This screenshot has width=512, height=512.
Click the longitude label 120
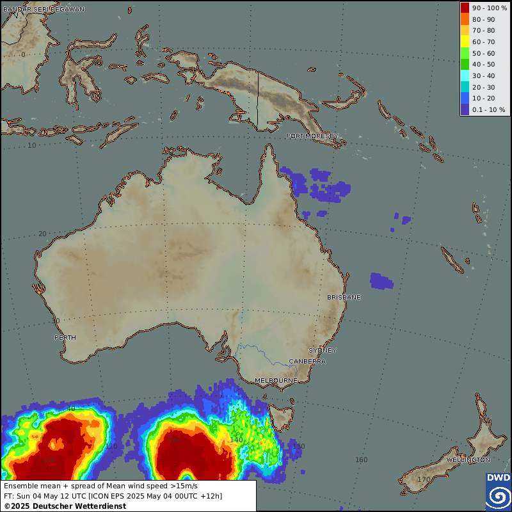tap(111, 446)
